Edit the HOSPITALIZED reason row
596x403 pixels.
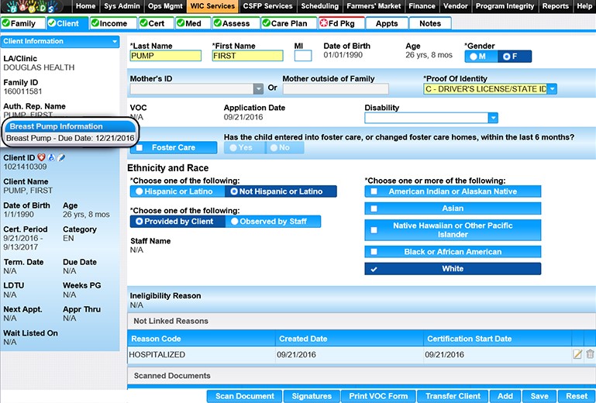tap(577, 354)
